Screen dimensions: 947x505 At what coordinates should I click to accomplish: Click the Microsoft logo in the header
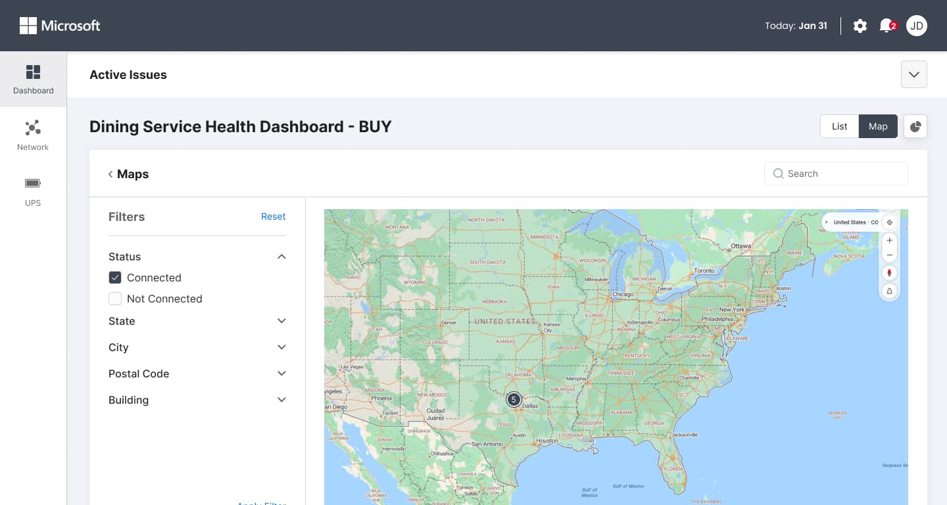(x=60, y=26)
